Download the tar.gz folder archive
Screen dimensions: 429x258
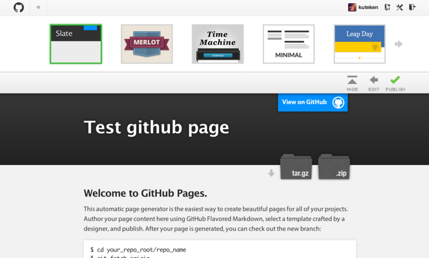pos(296,166)
